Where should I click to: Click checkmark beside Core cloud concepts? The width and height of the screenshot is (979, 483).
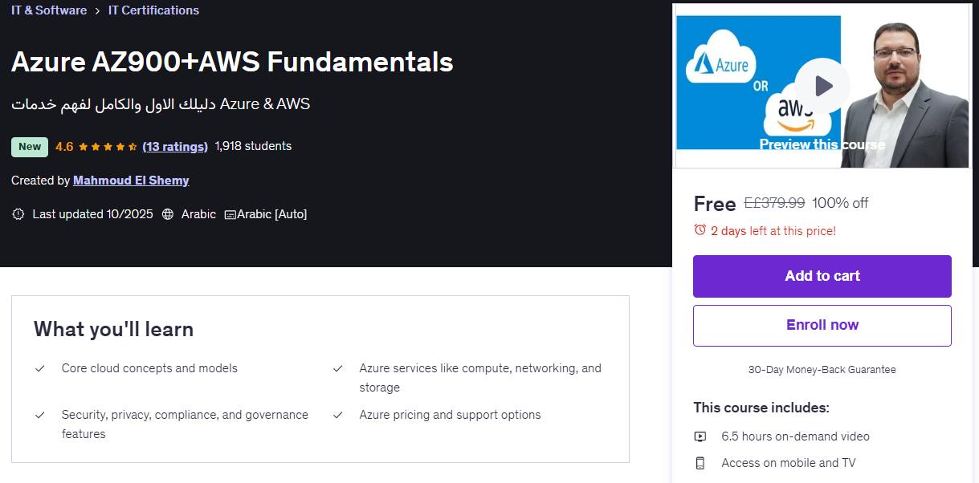click(x=39, y=369)
